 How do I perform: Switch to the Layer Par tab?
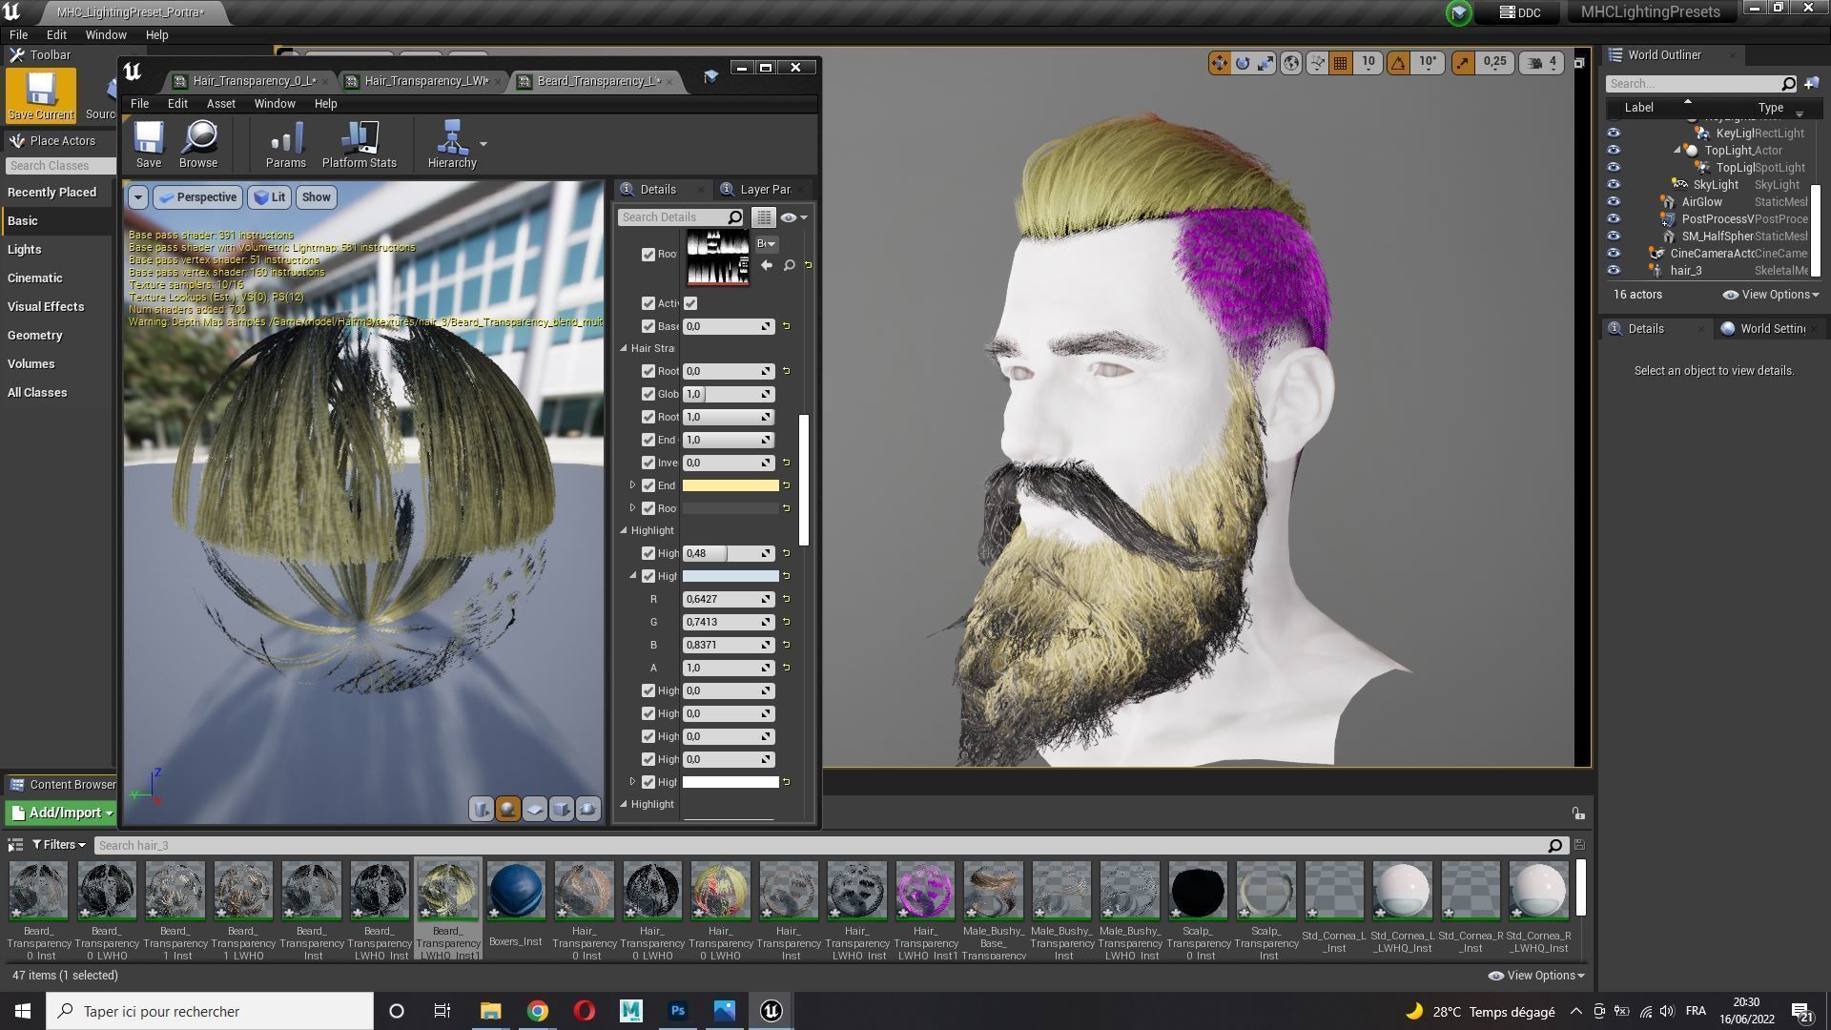click(x=765, y=190)
